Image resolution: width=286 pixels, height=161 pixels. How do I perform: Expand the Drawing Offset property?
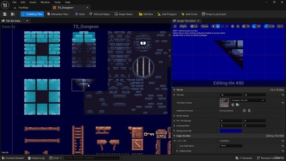click(x=174, y=126)
